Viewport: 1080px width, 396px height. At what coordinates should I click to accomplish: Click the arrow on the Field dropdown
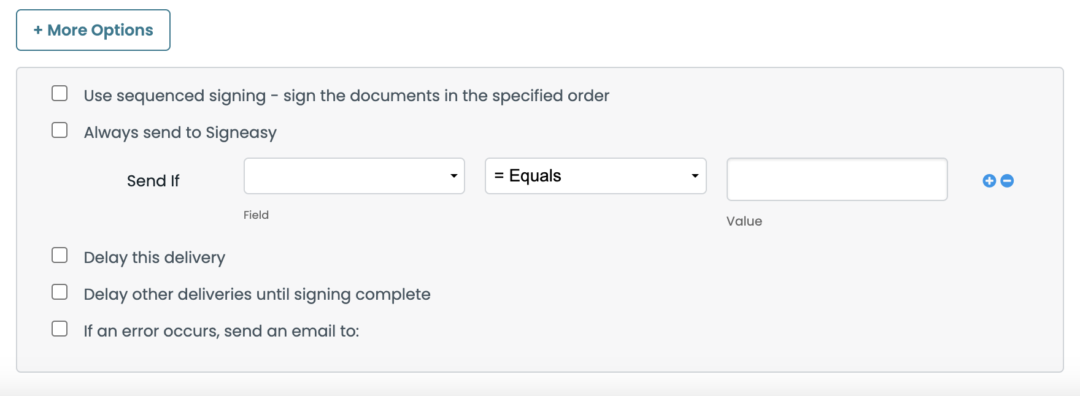point(454,176)
